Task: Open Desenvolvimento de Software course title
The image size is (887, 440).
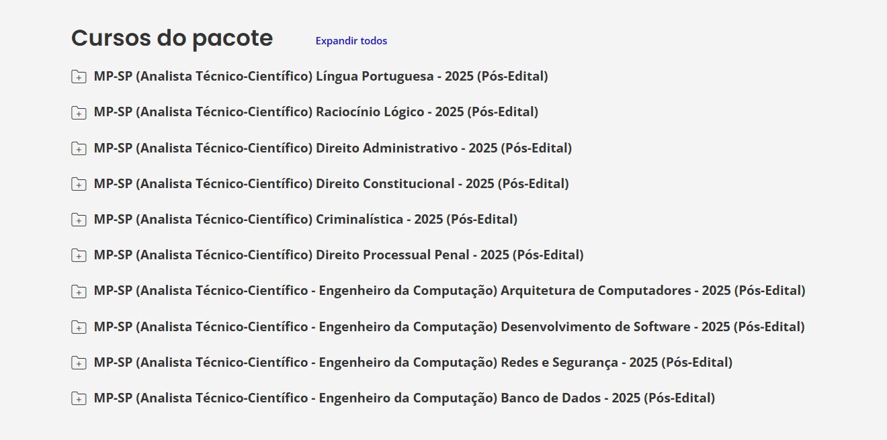Action: point(449,326)
